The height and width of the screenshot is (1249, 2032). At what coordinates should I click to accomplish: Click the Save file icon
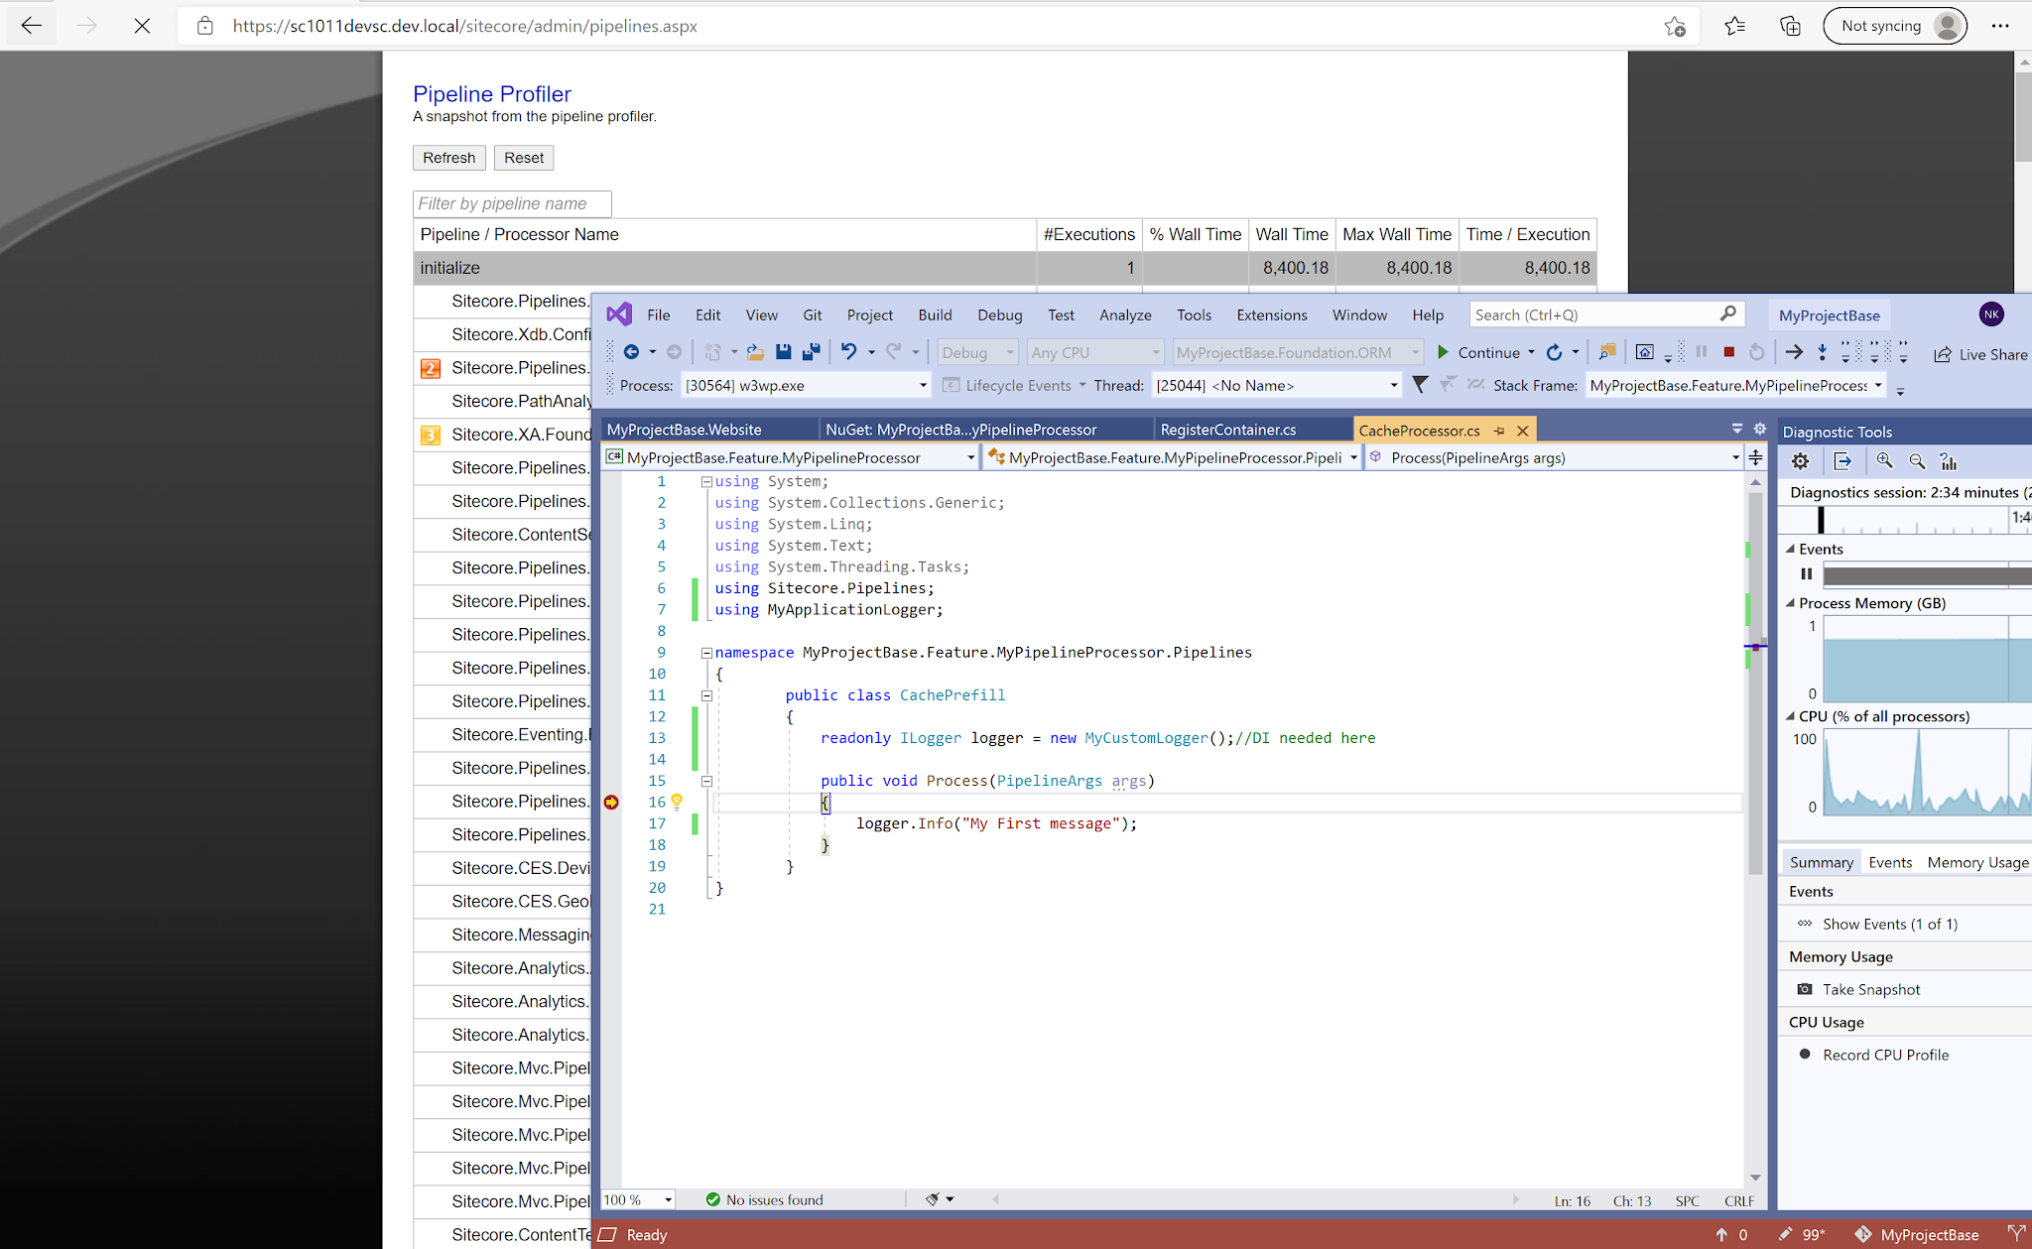pyautogui.click(x=783, y=352)
